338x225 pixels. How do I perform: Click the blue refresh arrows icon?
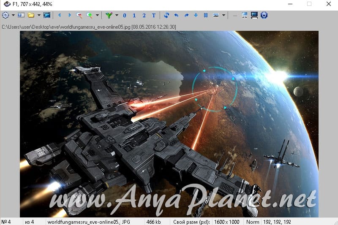pos(166,15)
